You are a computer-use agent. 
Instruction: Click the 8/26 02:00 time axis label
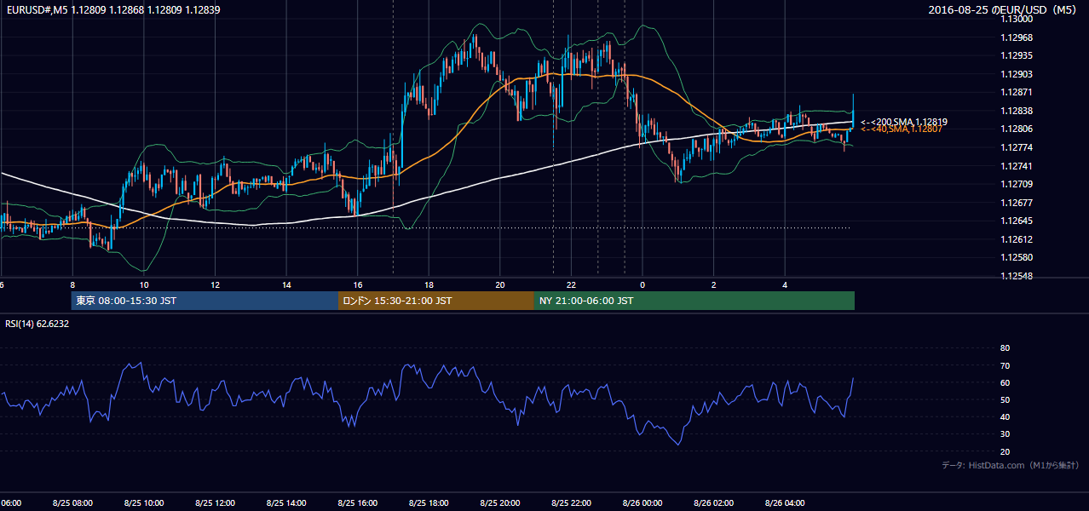pos(713,503)
